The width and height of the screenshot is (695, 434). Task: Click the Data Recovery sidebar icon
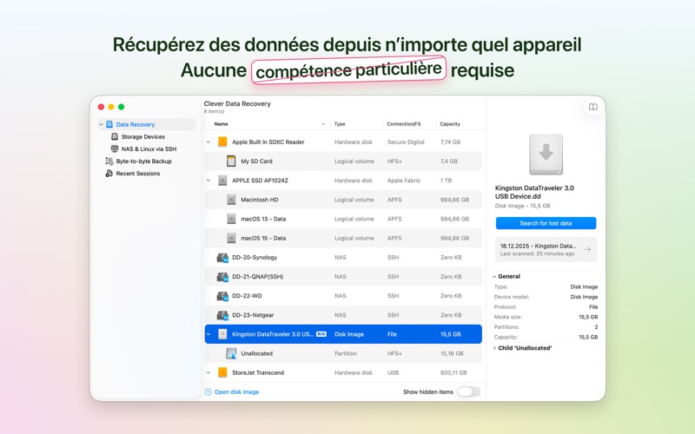point(109,124)
